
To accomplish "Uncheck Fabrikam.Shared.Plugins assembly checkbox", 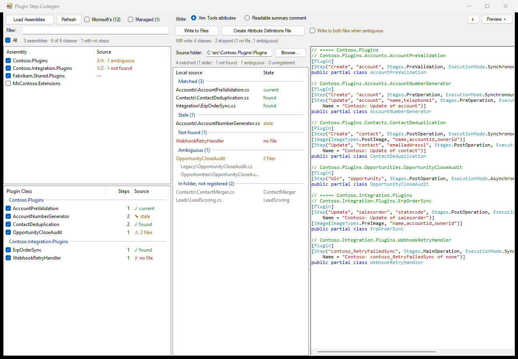I will 8,76.
